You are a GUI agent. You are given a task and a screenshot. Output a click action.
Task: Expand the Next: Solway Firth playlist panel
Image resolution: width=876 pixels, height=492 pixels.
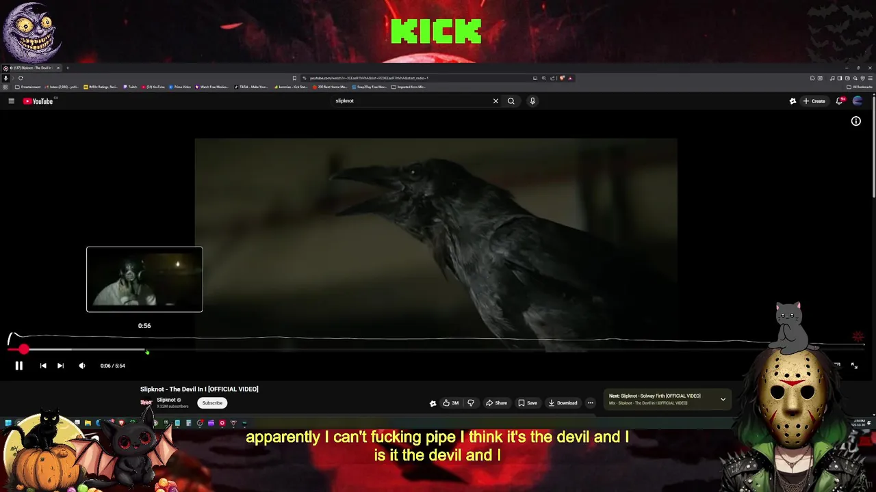(723, 399)
